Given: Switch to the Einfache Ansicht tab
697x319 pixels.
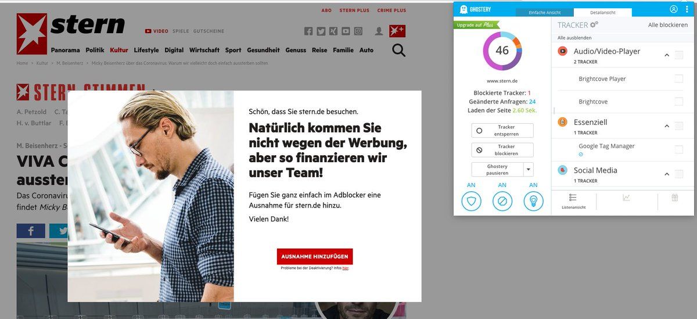Looking at the screenshot, I should pyautogui.click(x=545, y=12).
